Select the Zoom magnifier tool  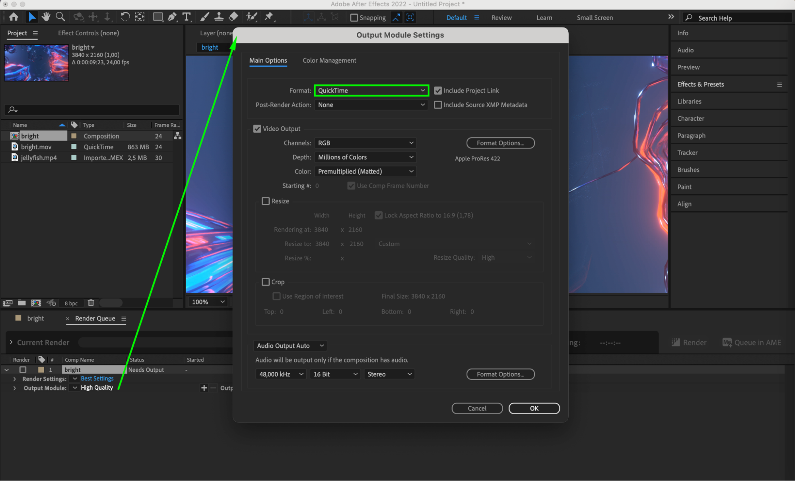pos(60,17)
